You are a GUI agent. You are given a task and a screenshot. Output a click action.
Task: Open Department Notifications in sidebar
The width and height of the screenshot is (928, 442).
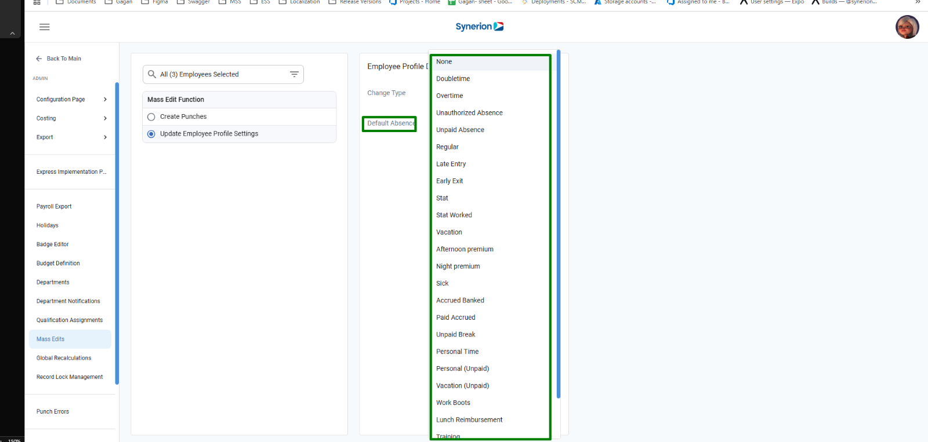(x=68, y=301)
